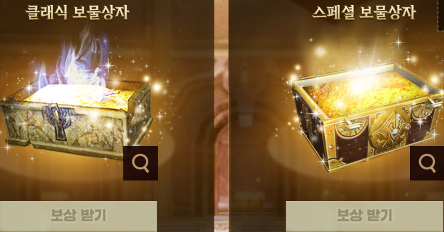Open the magnifier preview for 스페셜 보물상자
The image size is (444, 232).
(427, 163)
